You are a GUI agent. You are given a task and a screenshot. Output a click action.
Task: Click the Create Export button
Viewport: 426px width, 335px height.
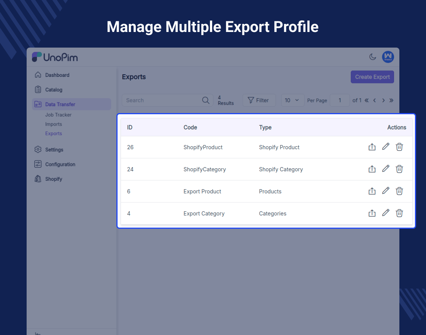[x=372, y=77]
